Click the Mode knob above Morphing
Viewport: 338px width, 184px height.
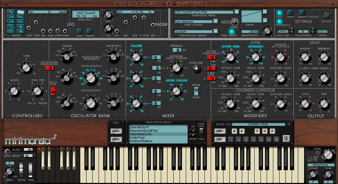click(328, 155)
